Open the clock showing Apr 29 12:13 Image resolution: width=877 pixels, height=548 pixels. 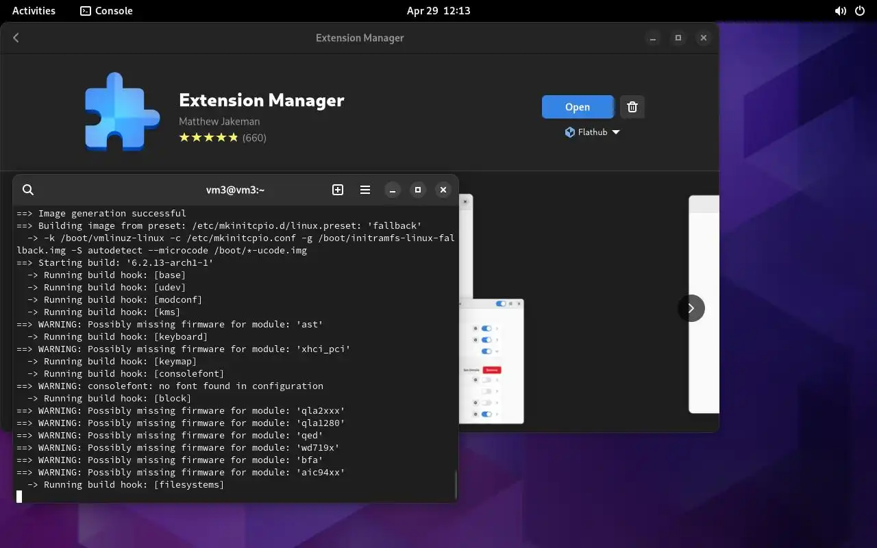click(438, 11)
